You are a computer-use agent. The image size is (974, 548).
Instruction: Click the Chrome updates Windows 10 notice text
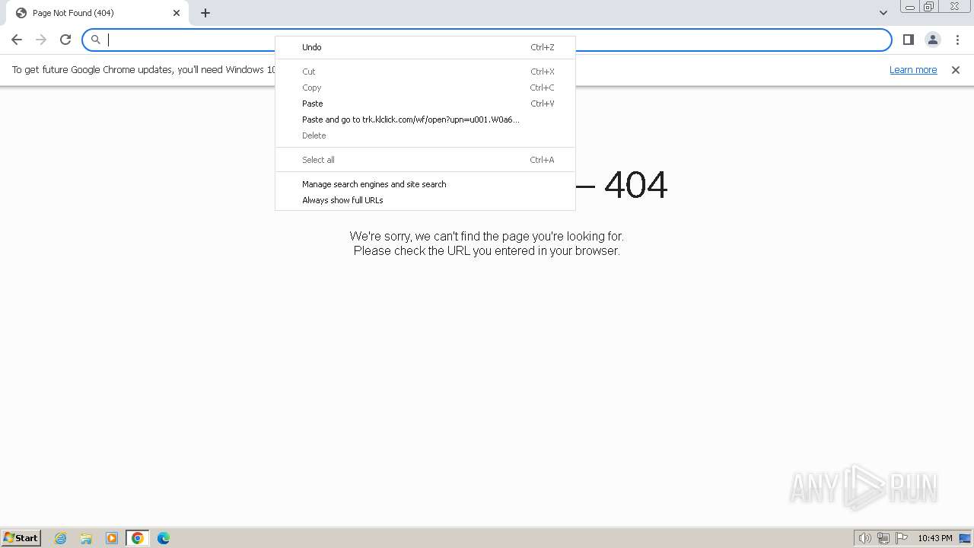pyautogui.click(x=144, y=70)
